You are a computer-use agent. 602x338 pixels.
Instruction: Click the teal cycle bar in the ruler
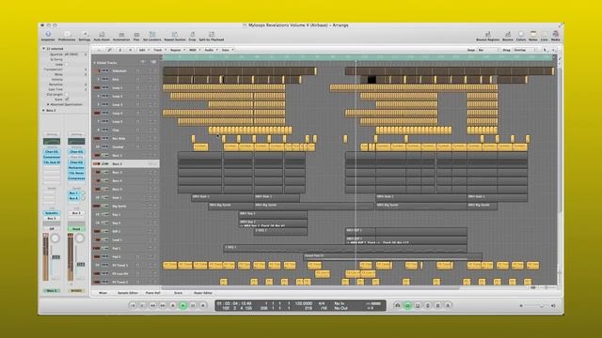[358, 57]
